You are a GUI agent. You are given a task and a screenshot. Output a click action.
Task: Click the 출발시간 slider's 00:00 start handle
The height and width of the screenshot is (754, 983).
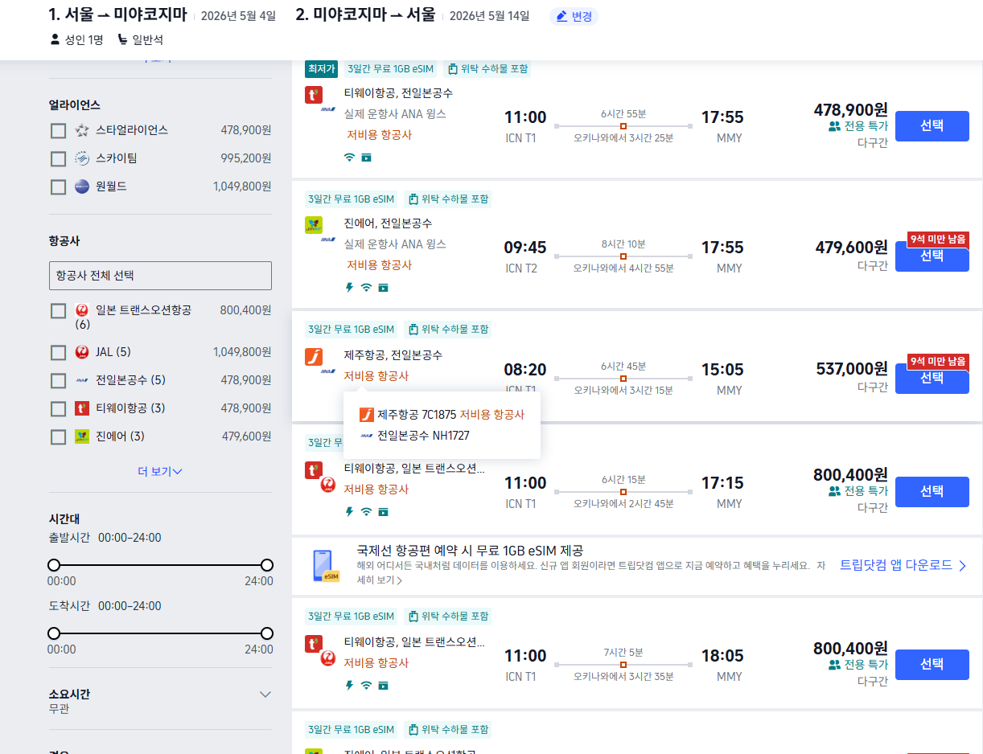click(54, 565)
